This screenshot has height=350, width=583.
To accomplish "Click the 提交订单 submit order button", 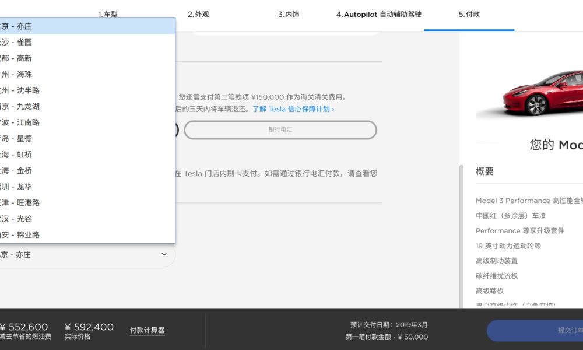I will click(535, 331).
